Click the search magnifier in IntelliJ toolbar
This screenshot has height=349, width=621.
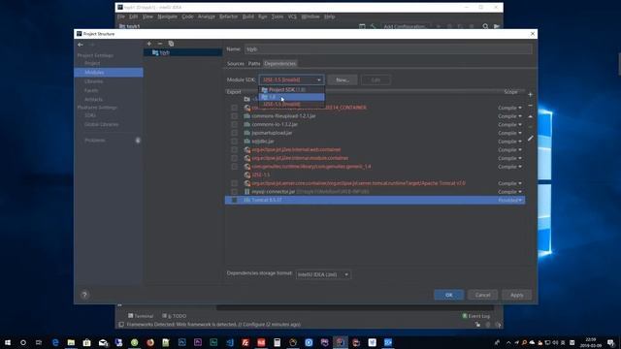coord(485,26)
